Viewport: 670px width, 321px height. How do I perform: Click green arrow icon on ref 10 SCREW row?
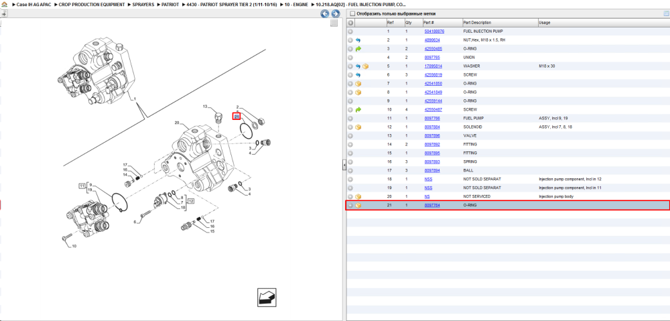(358, 109)
